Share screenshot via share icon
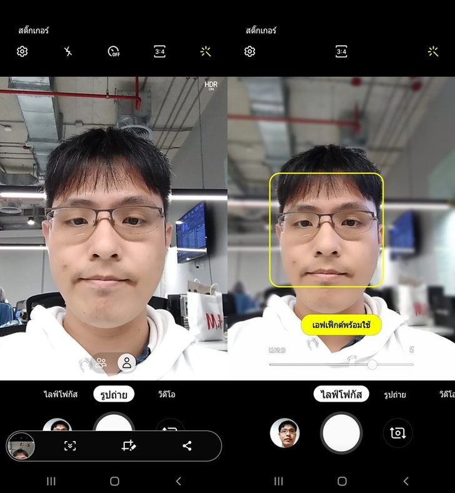This screenshot has width=455, height=493. [187, 445]
